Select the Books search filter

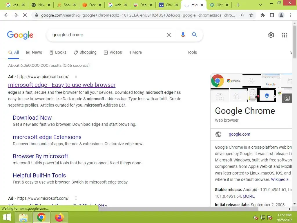point(58,52)
